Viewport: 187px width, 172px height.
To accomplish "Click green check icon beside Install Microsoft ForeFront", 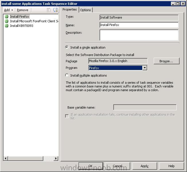I will [x=7, y=21].
